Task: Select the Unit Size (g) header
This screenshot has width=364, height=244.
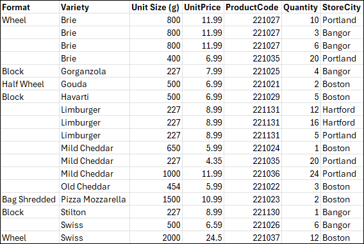Action: pyautogui.click(x=156, y=7)
